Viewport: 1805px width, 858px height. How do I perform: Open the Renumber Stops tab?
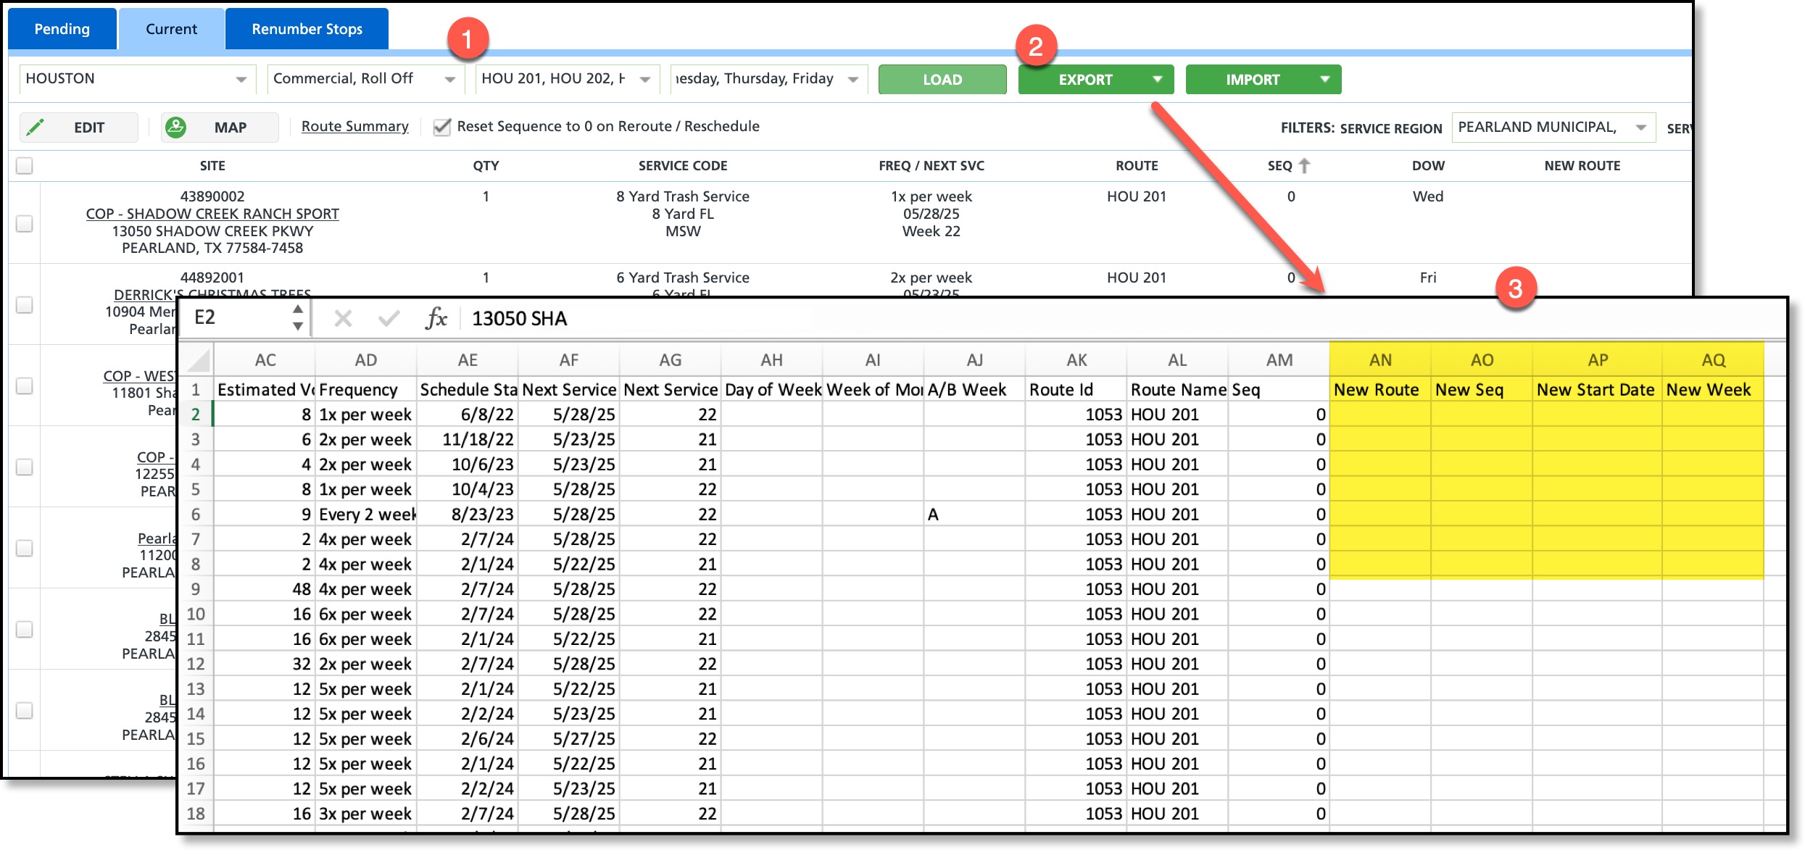click(x=307, y=29)
